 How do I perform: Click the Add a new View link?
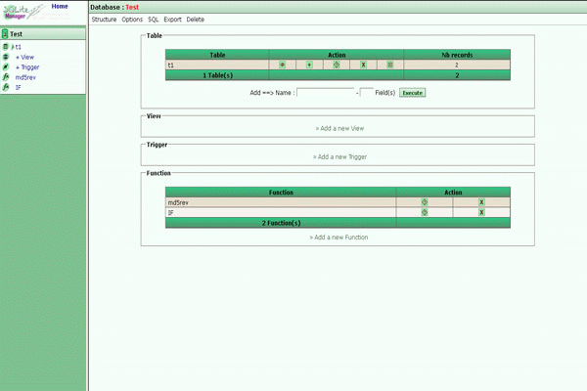pos(339,128)
